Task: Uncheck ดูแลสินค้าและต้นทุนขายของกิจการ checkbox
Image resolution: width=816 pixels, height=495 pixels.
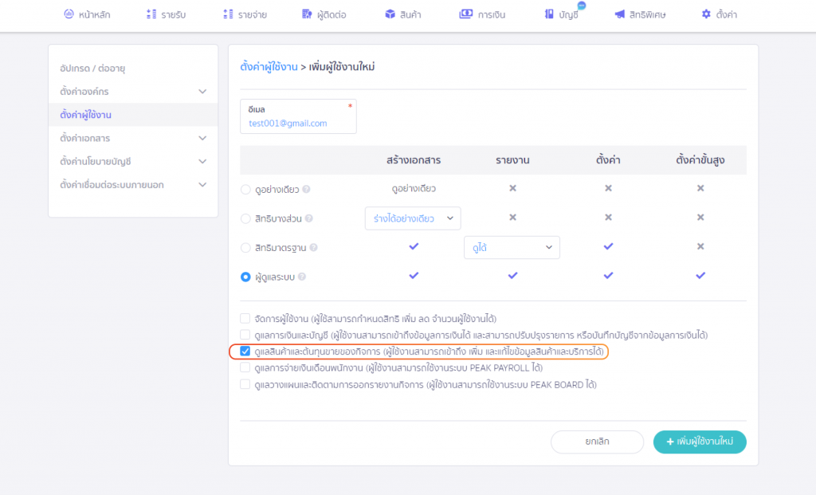Action: pyautogui.click(x=245, y=352)
